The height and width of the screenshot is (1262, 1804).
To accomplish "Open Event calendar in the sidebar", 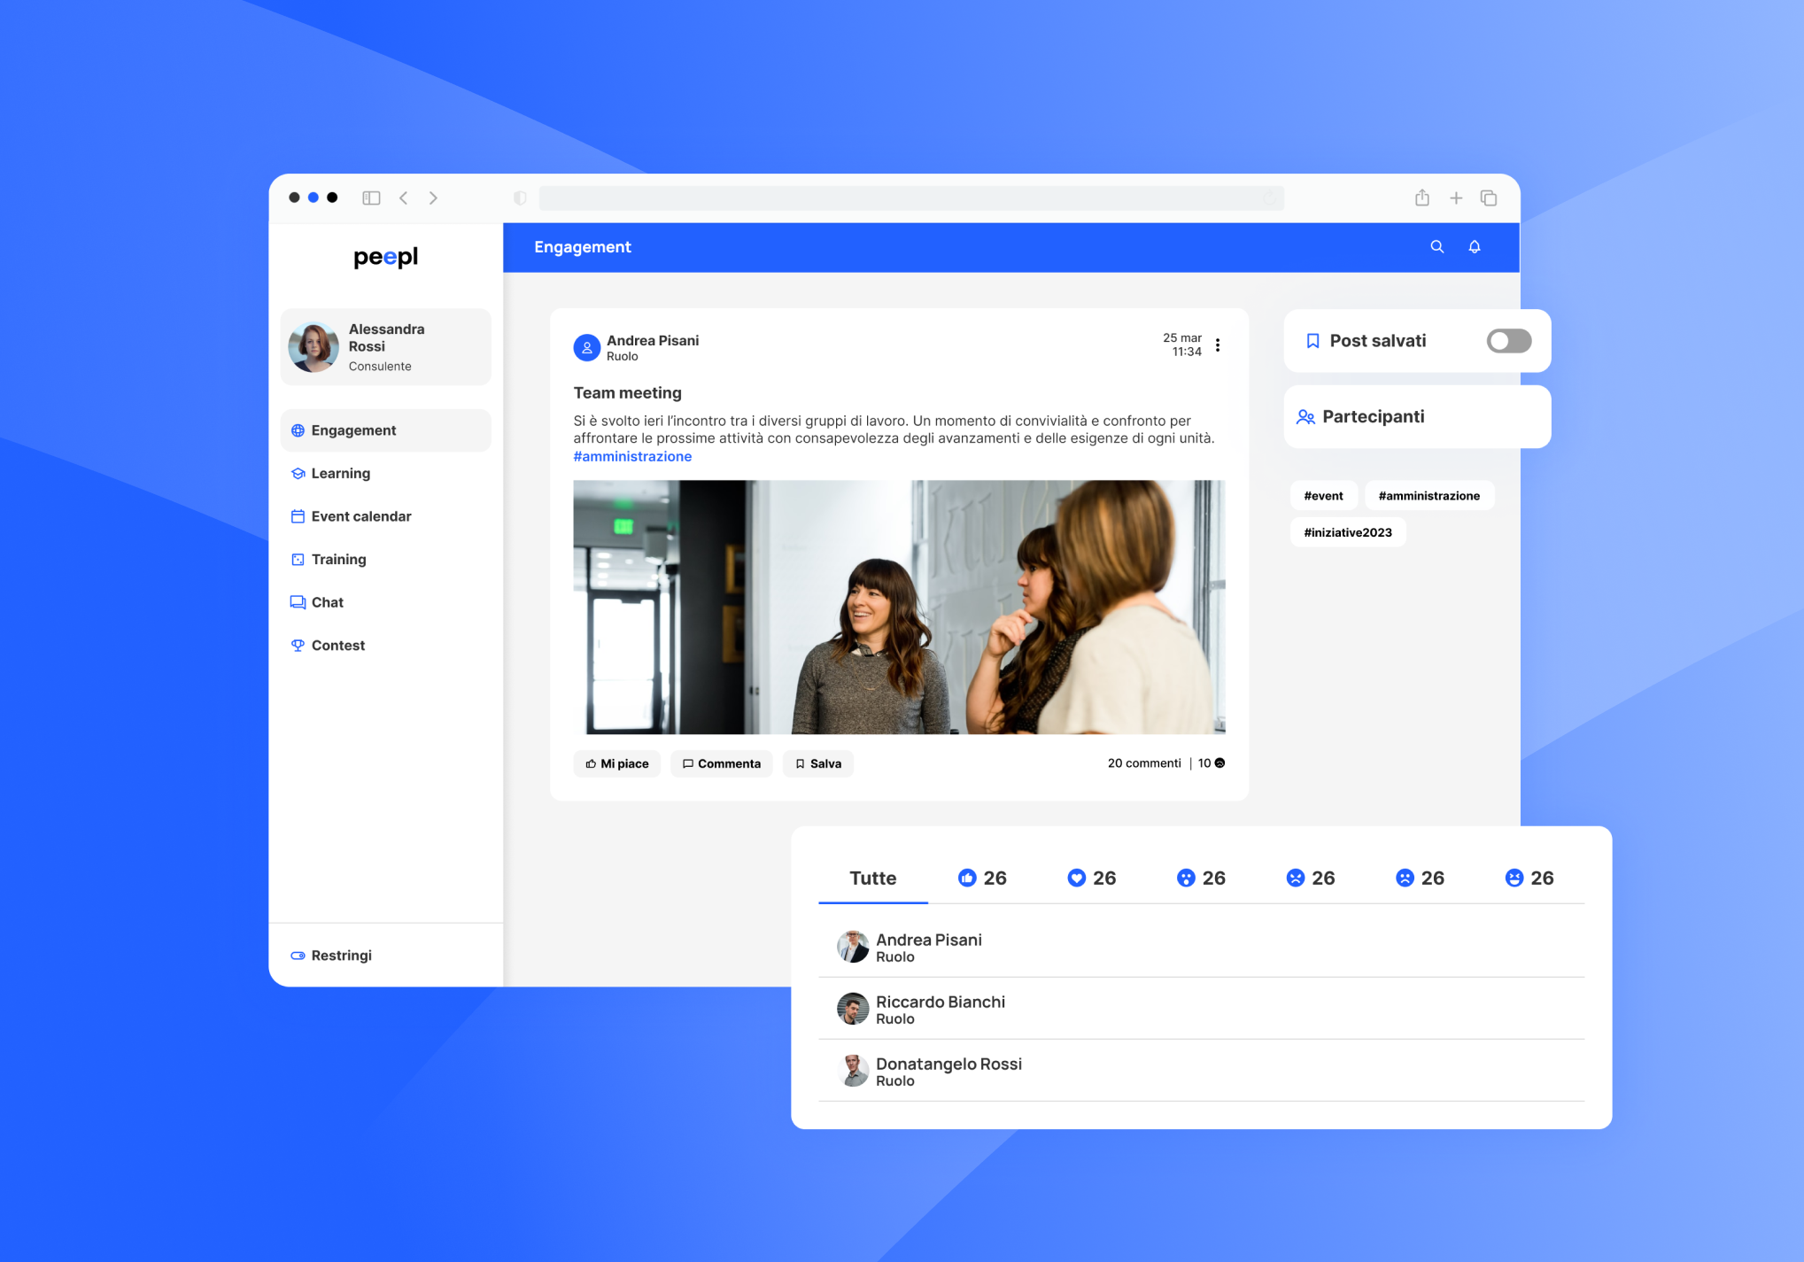I will pyautogui.click(x=360, y=516).
